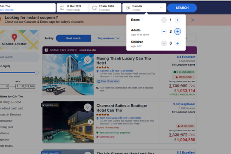Image resolution: width=231 pixels, height=154 pixels.
Task: Save Charmant Suites hotel with heart icon
Action: click(x=88, y=107)
